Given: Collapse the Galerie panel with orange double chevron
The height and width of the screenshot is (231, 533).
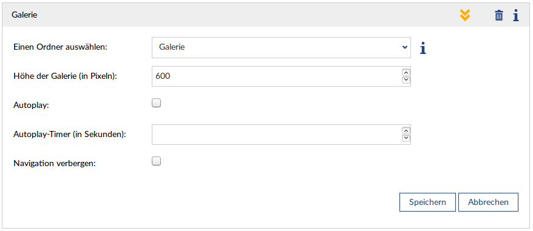Looking at the screenshot, I should point(464,15).
